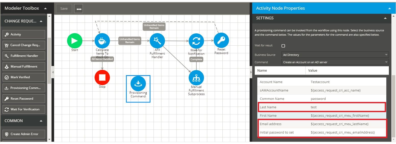Collapse the COMMON toolbox section

[41, 121]
